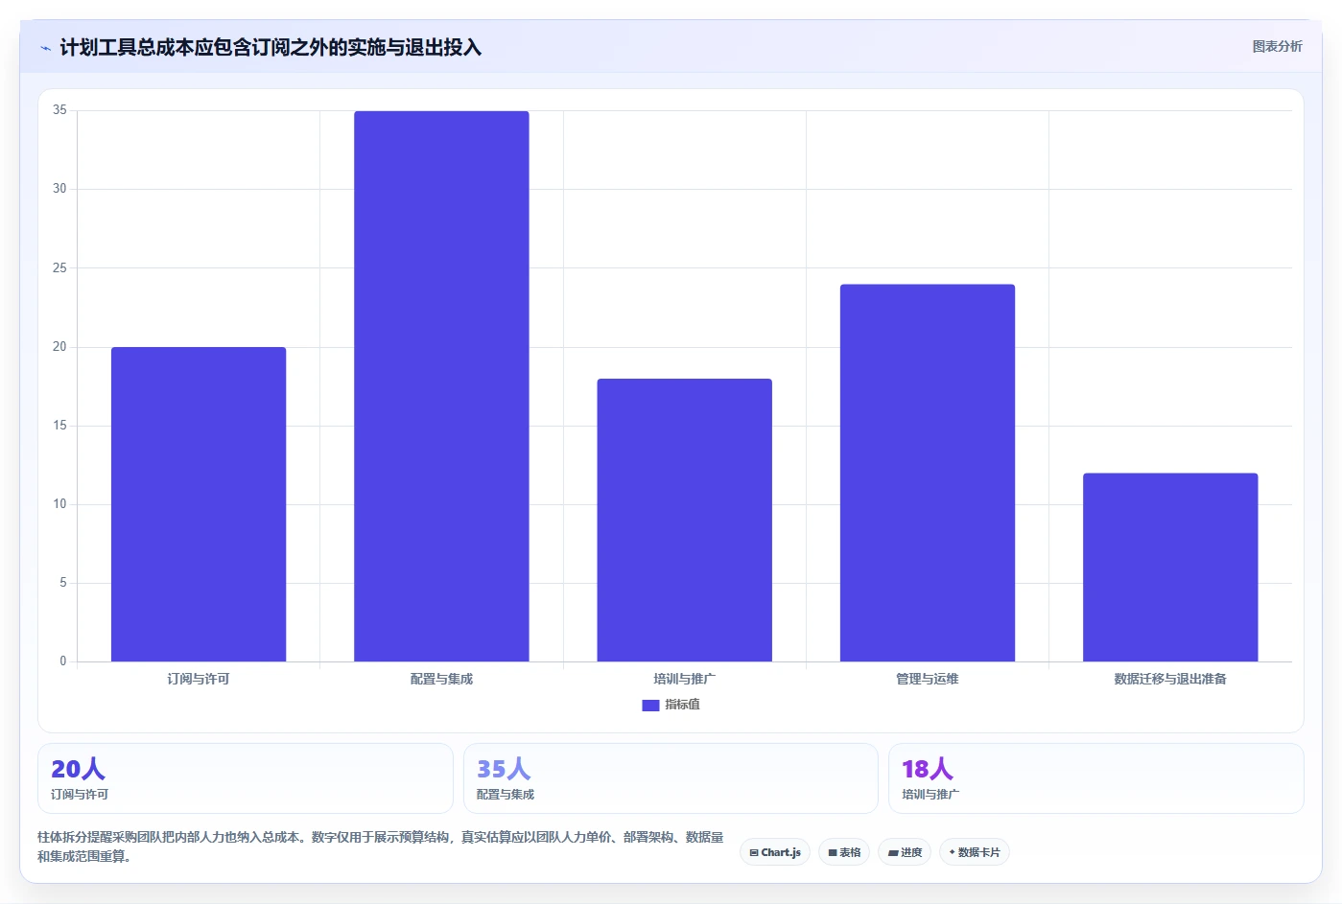The width and height of the screenshot is (1342, 904).
Task: Click the 管理与运维 x-axis label
Action: pyautogui.click(x=928, y=679)
